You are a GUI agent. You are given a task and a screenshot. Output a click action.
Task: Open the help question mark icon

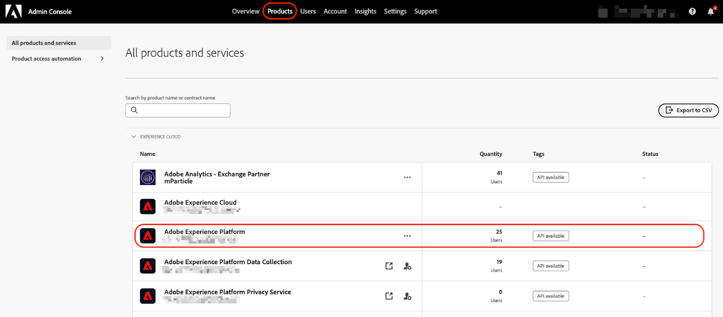pos(692,11)
